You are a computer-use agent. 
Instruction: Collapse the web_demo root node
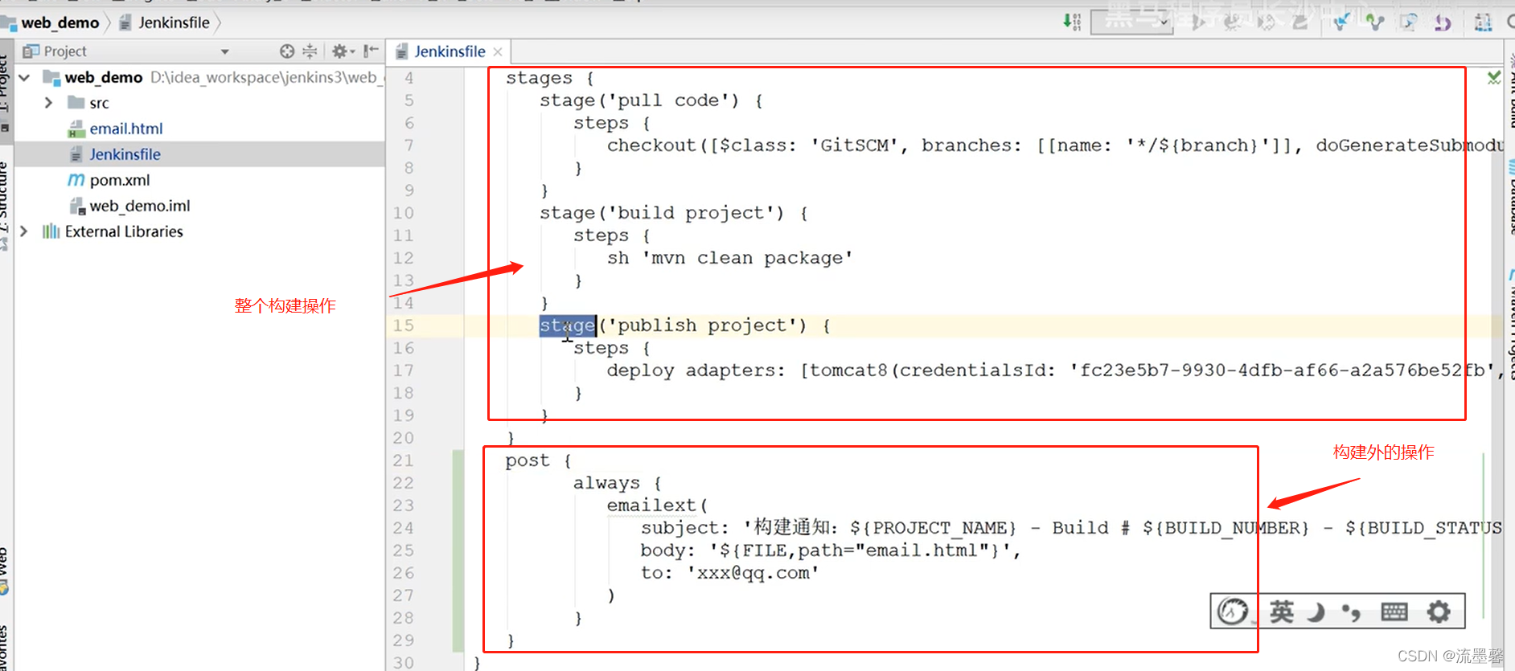(24, 78)
